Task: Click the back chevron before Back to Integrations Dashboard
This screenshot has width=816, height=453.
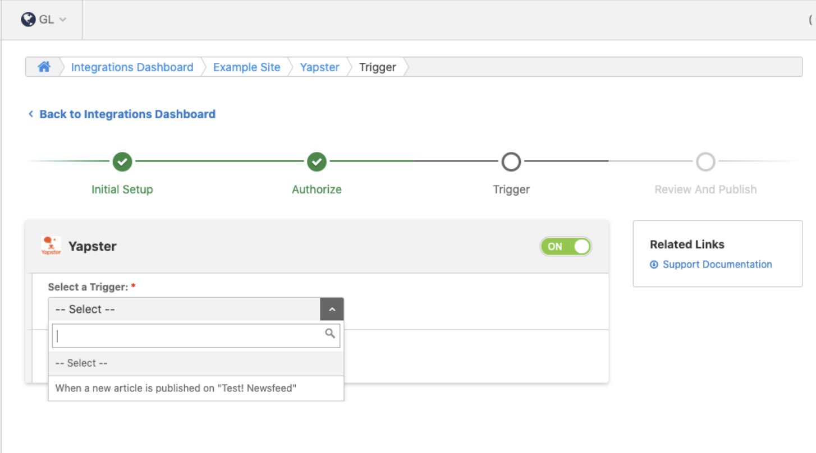Action: 30,114
